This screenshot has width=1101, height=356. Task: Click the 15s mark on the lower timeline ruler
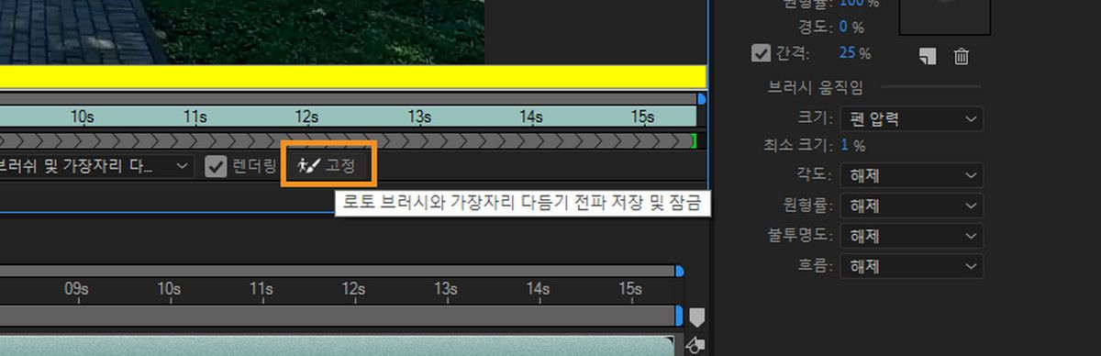[x=629, y=289]
